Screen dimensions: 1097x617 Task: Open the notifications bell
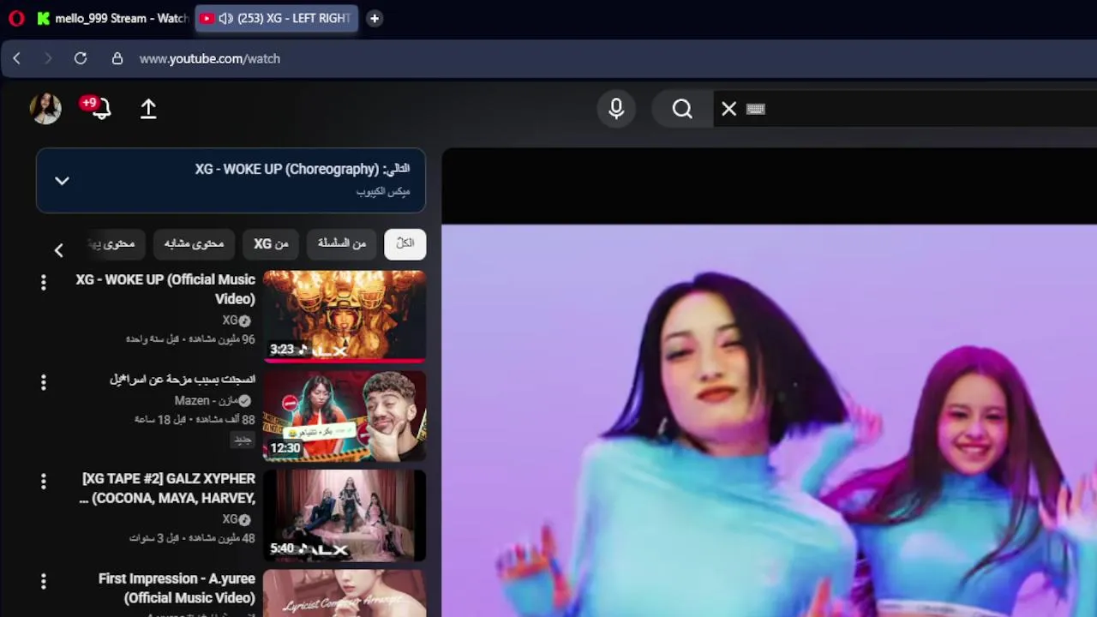point(100,108)
